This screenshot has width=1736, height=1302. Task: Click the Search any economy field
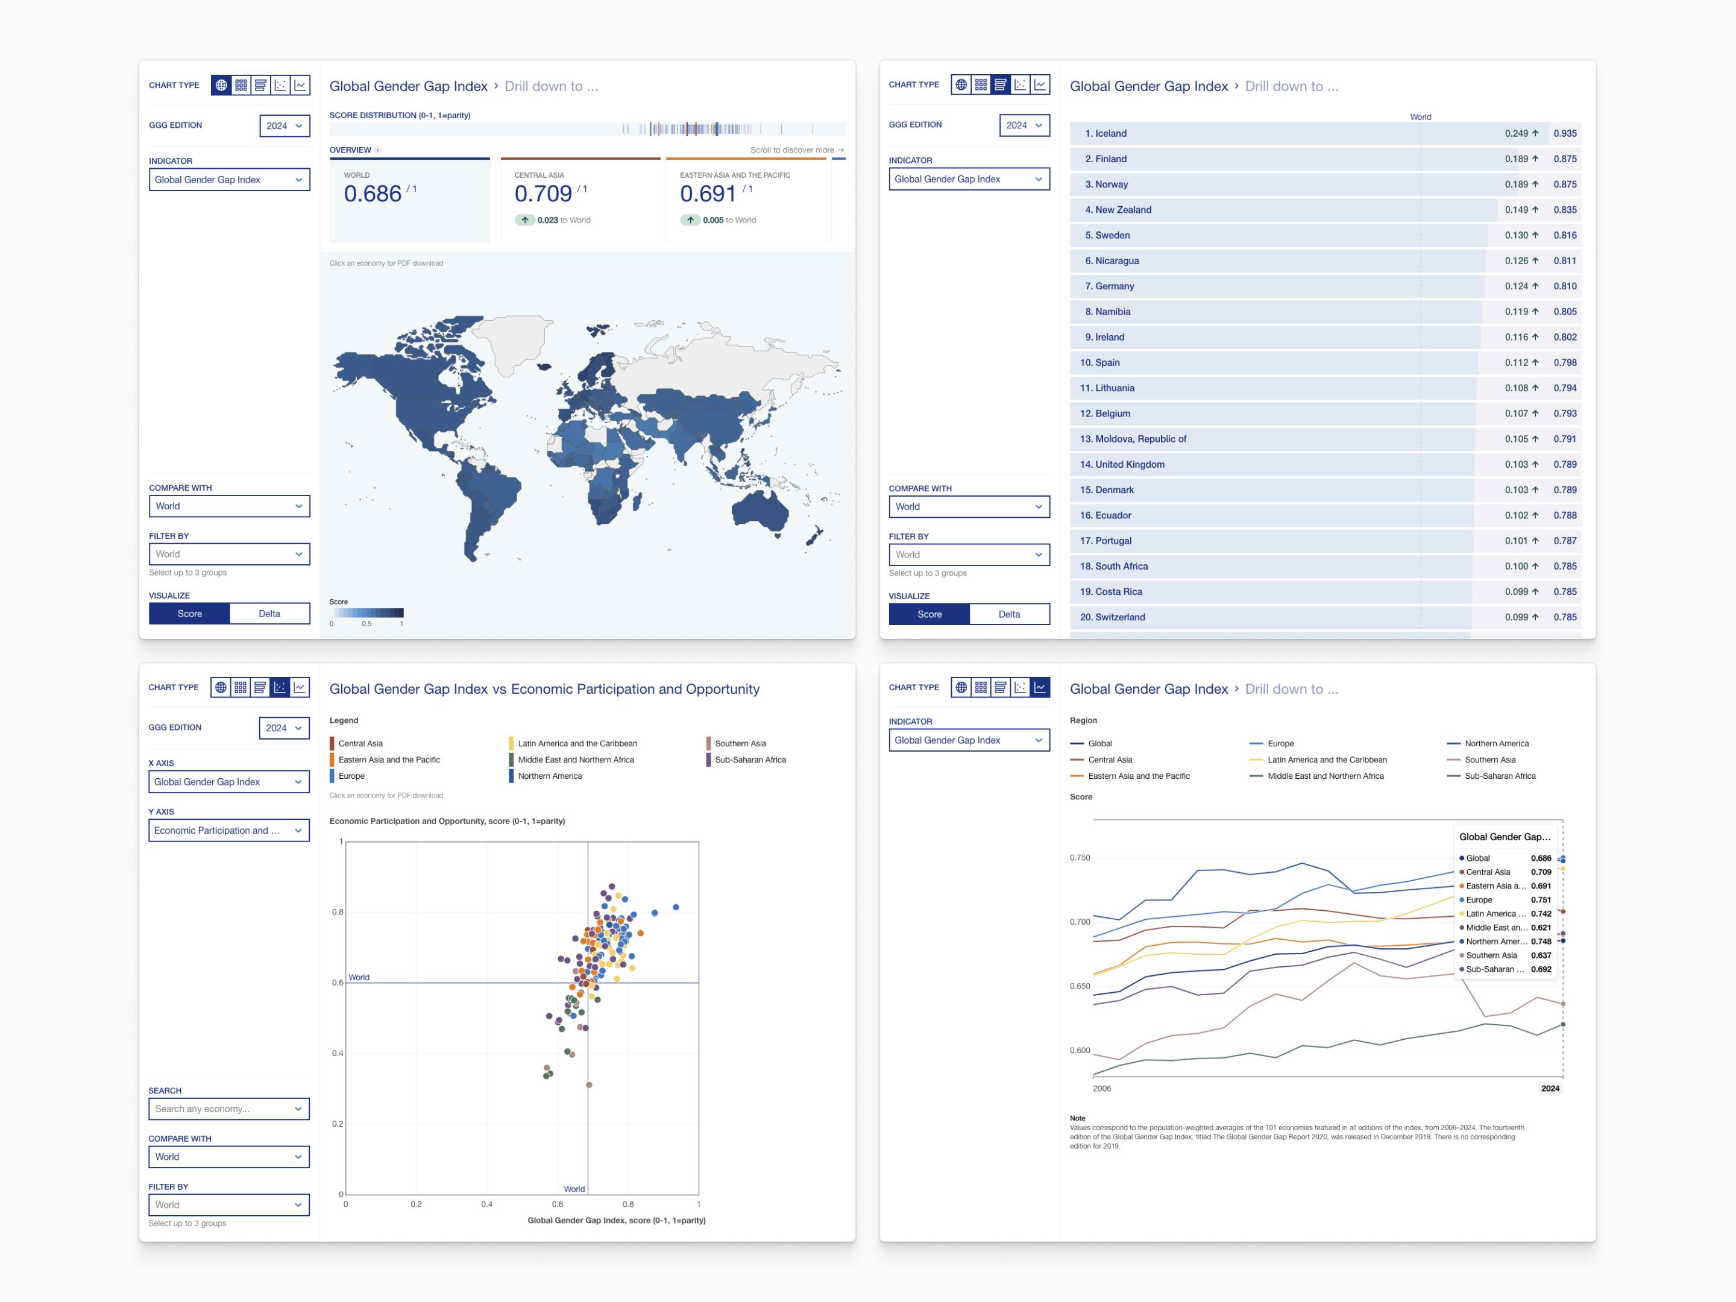(x=229, y=1109)
